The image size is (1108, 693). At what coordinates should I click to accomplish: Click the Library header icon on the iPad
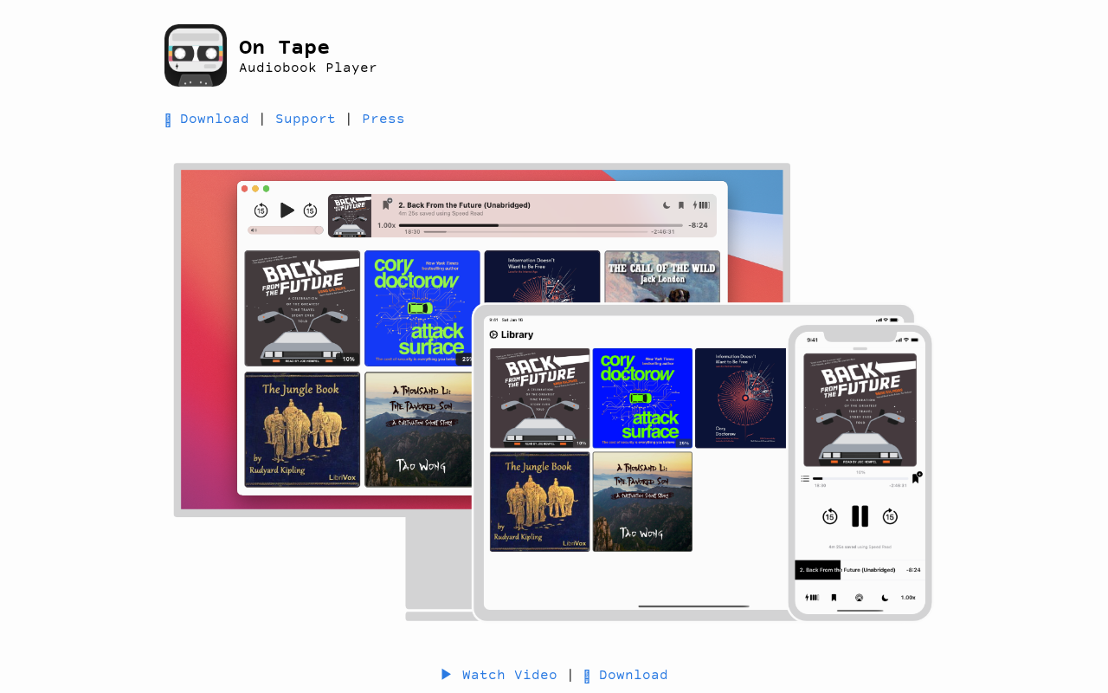[x=493, y=334]
